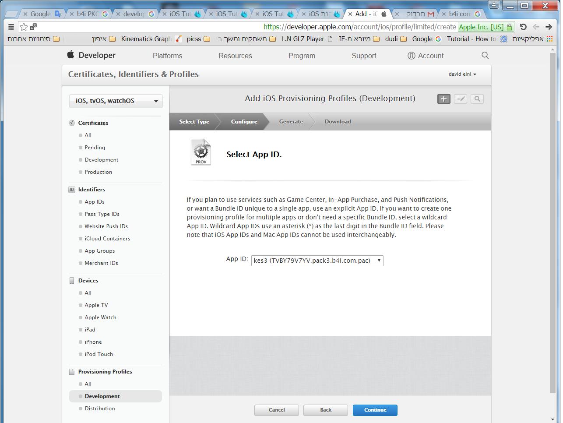The width and height of the screenshot is (563, 423).
Task: Open Production under Certificates
Action: 99,172
